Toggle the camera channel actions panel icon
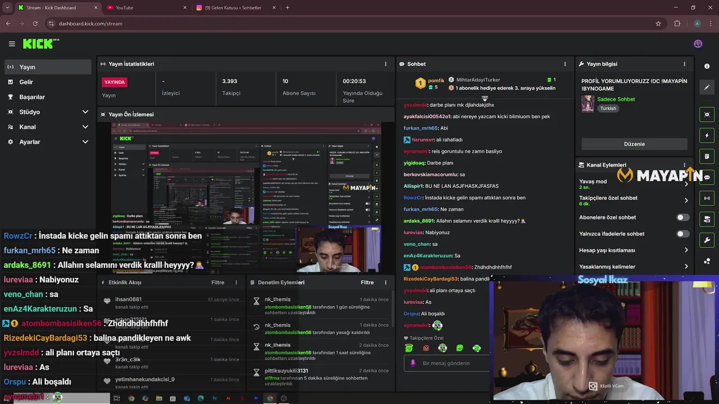 coord(707,219)
